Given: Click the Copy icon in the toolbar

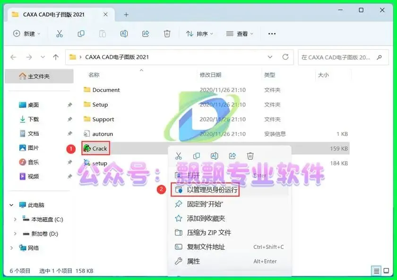Looking at the screenshot, I should coord(81,33).
